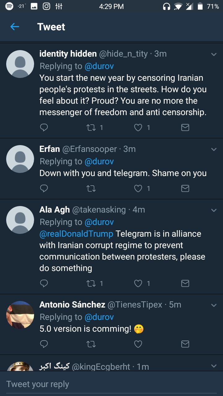Open the Spotify icon in the status bar

[9, 6]
